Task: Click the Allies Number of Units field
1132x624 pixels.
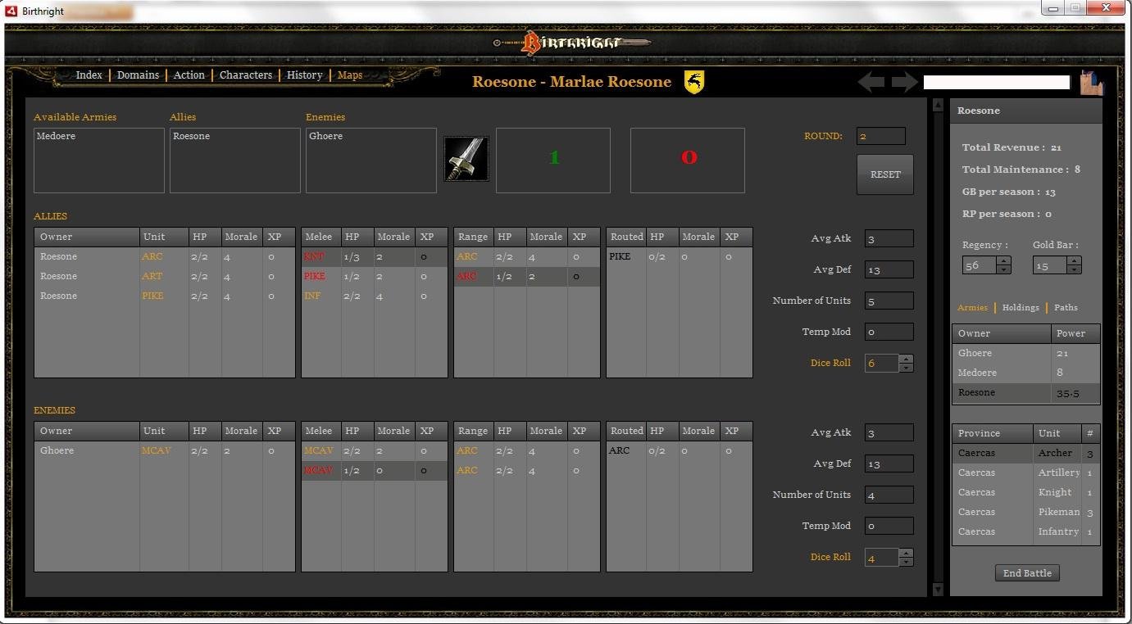Action: click(889, 301)
